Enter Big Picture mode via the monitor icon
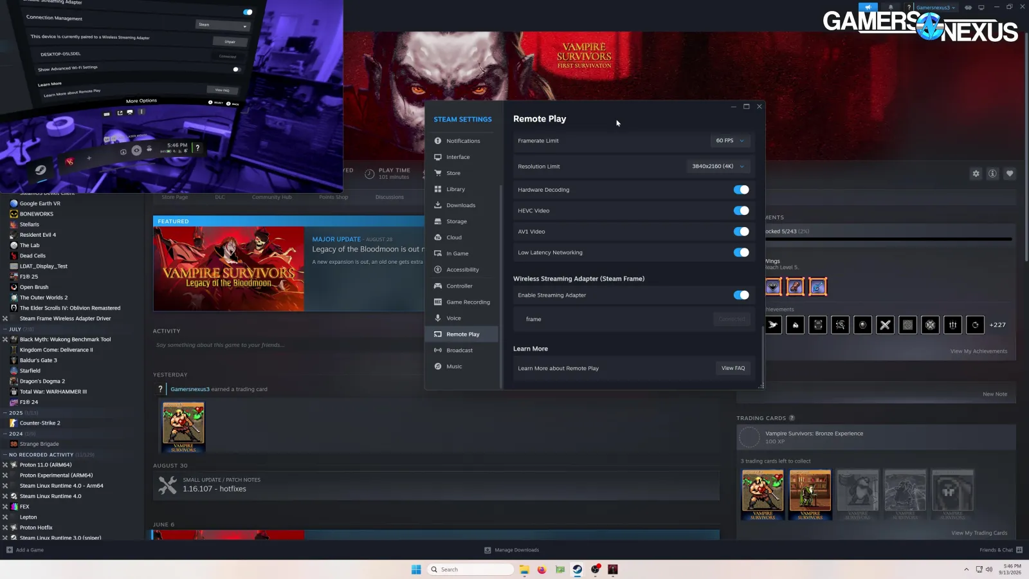This screenshot has height=579, width=1029. tap(981, 7)
